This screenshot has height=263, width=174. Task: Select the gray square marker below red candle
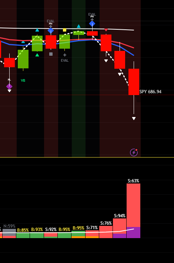pyautogui.click(x=51, y=54)
